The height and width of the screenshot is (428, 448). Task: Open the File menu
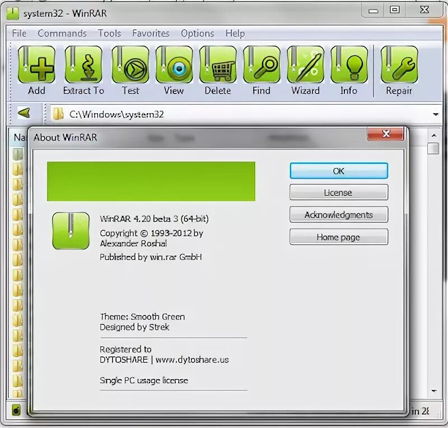(x=19, y=33)
